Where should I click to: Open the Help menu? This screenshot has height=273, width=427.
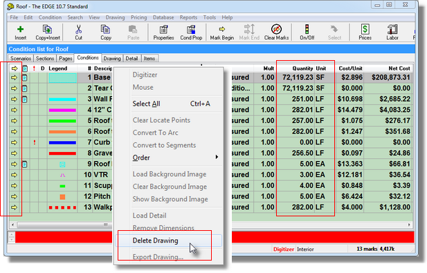point(227,17)
